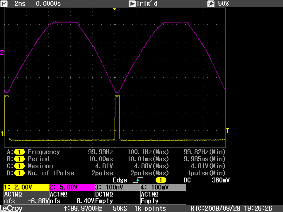Click channel 2 AC1MΩ coupling setting
This screenshot has height=212, width=283.
click(x=59, y=194)
